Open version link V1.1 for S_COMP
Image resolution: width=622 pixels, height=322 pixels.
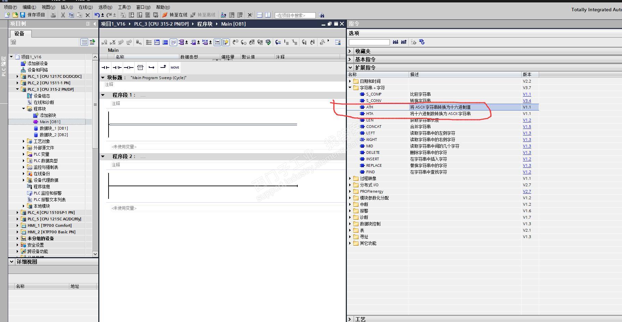click(527, 94)
